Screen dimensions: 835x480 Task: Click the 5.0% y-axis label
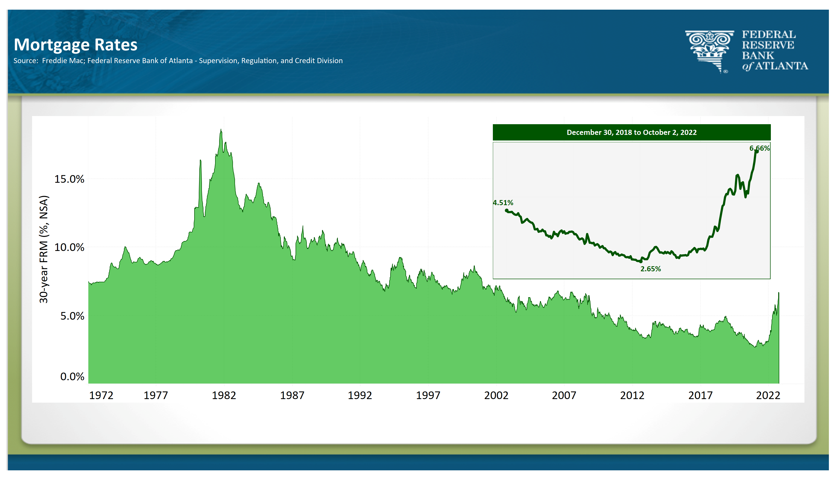(x=72, y=316)
